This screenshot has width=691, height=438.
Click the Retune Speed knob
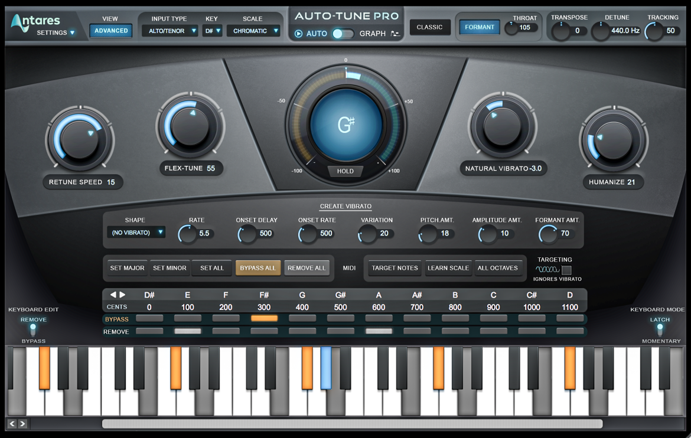click(x=80, y=140)
